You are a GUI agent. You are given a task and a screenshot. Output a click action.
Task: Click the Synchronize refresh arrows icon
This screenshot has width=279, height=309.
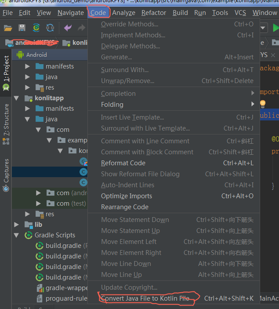pyautogui.click(x=50, y=28)
